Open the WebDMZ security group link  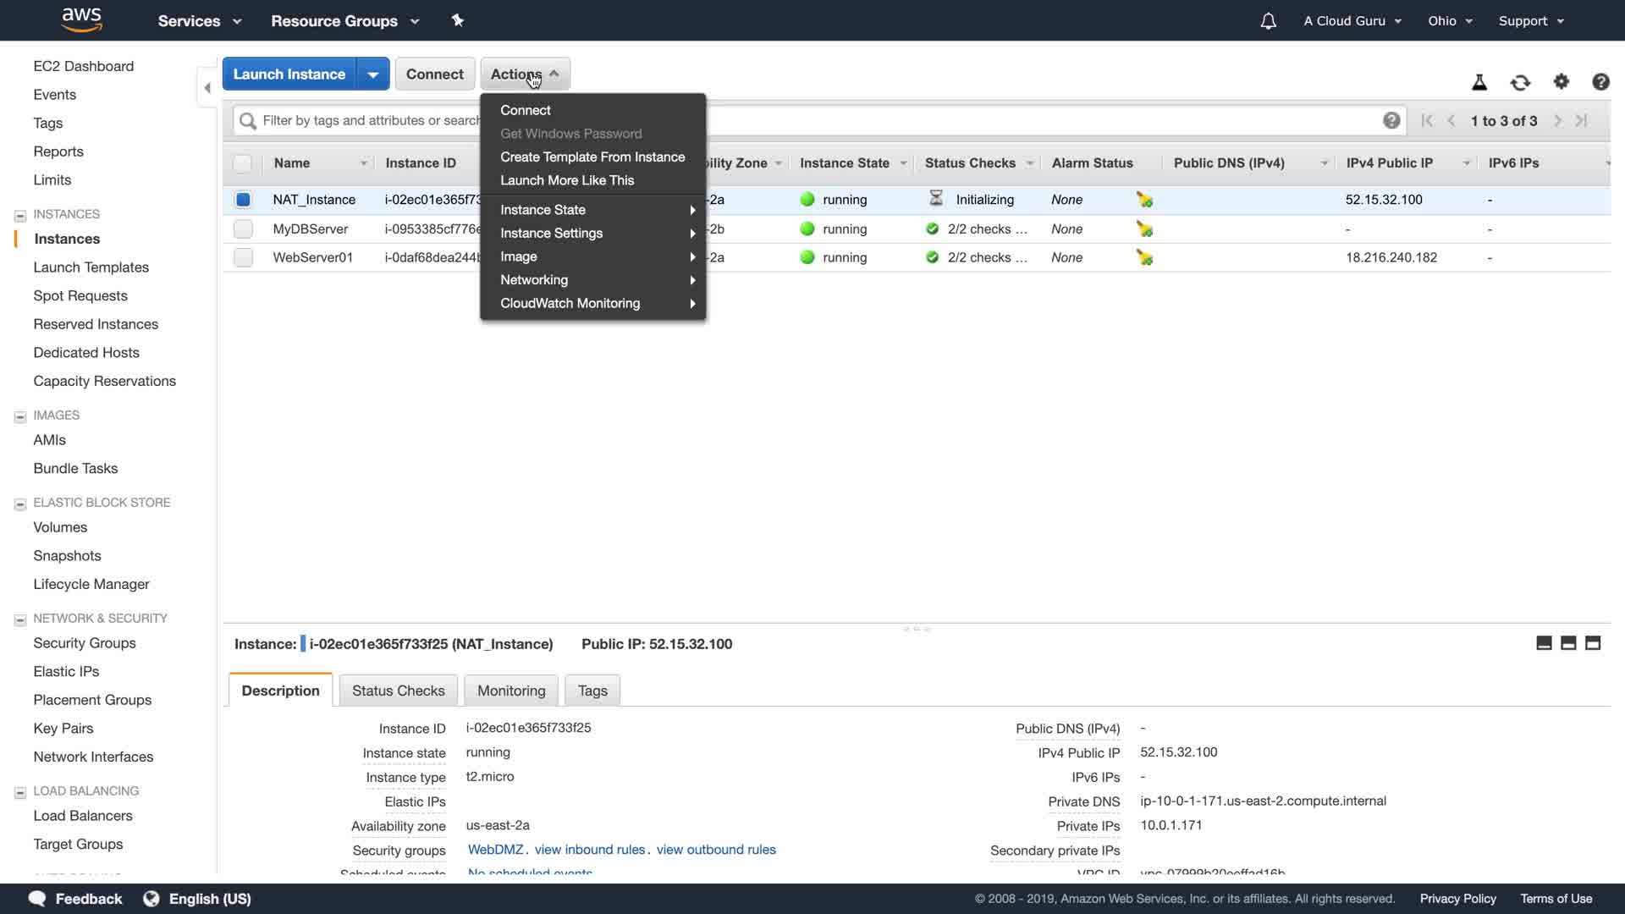495,850
